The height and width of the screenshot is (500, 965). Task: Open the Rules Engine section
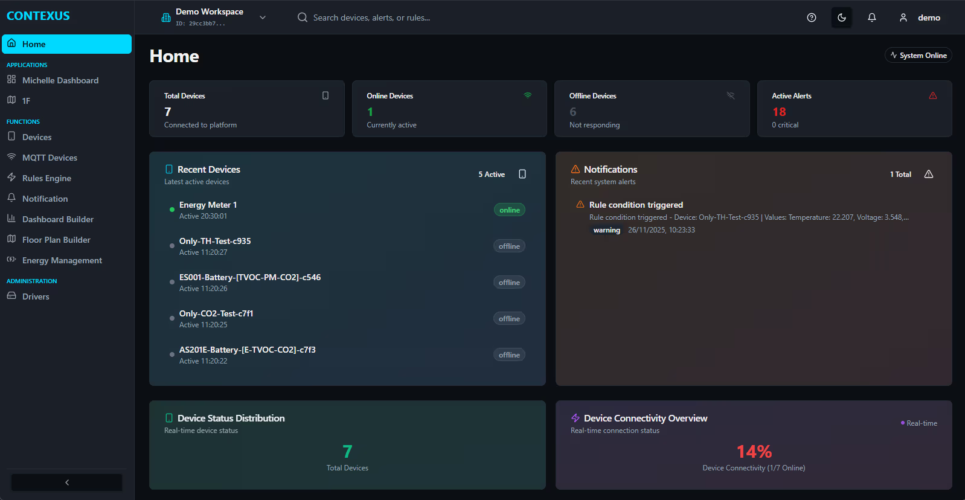(46, 178)
